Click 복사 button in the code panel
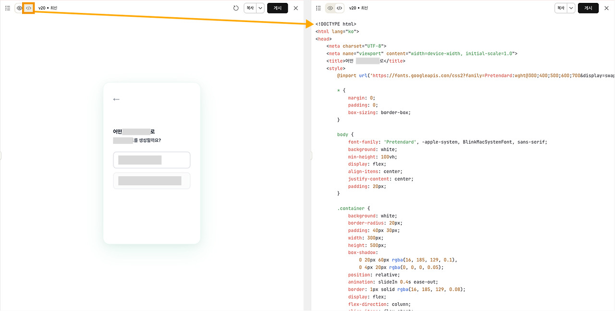The height and width of the screenshot is (311, 615). click(x=561, y=8)
